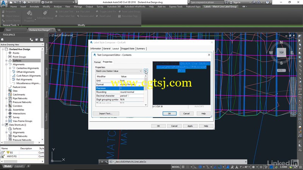Click the Toolspace top-left palette icon
Viewport: 303px width, 170px height.
click(2, 40)
